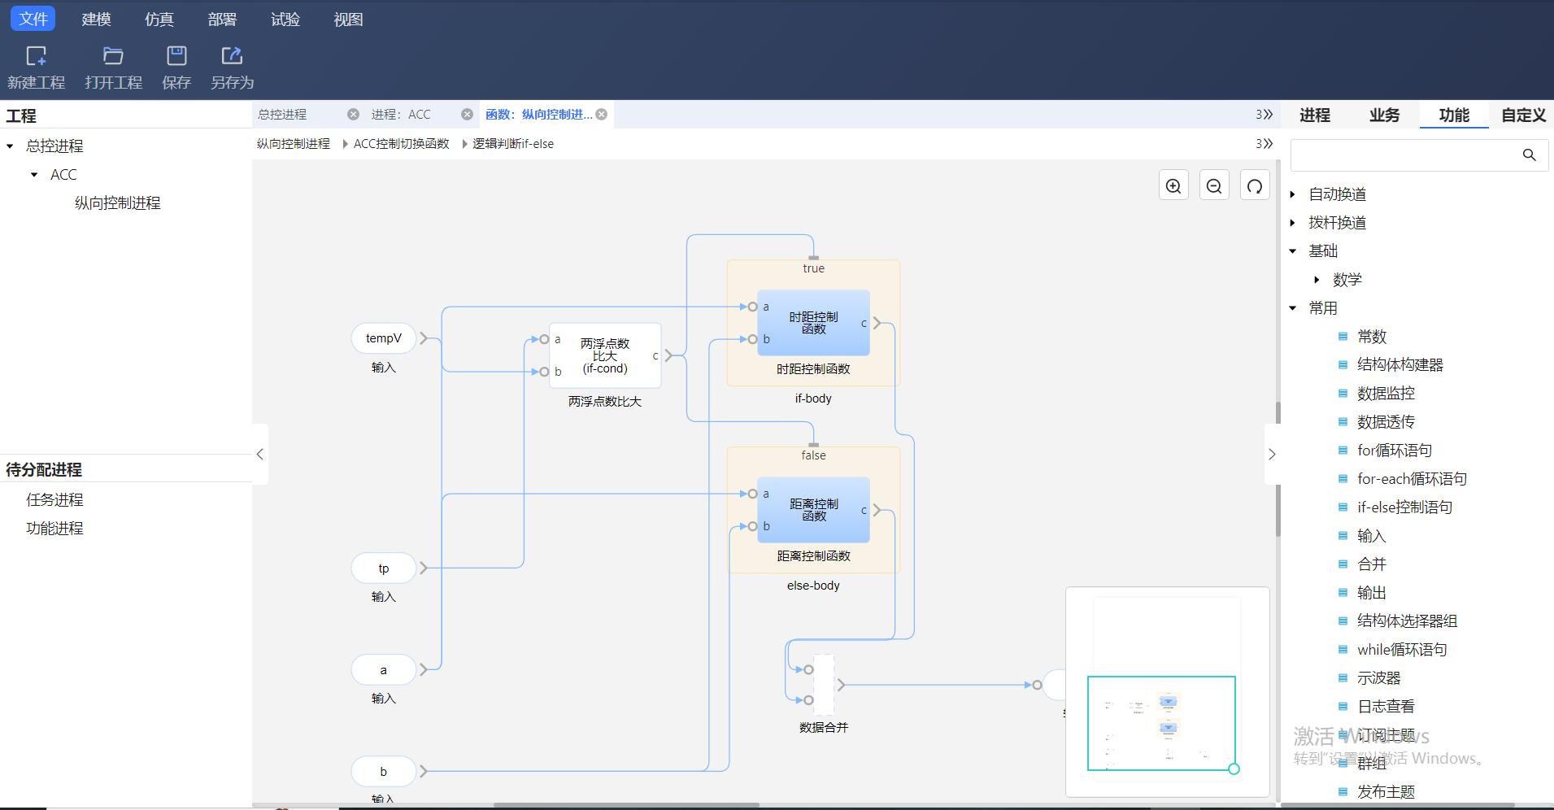1554x810 pixels.
Task: Switch to 自定义 panel tab
Action: tap(1523, 115)
